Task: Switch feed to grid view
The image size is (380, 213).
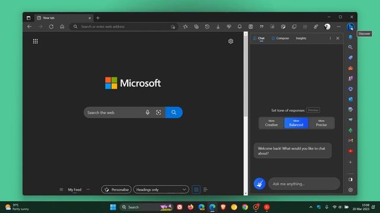Action: 196,189
